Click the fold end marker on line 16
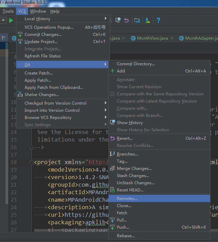This screenshot has width=218, height=242. coord(31,147)
